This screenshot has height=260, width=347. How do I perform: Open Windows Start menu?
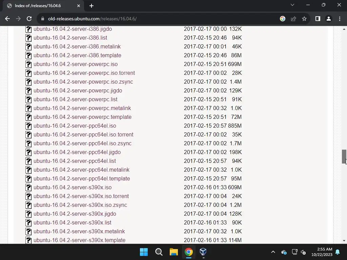[x=144, y=252]
